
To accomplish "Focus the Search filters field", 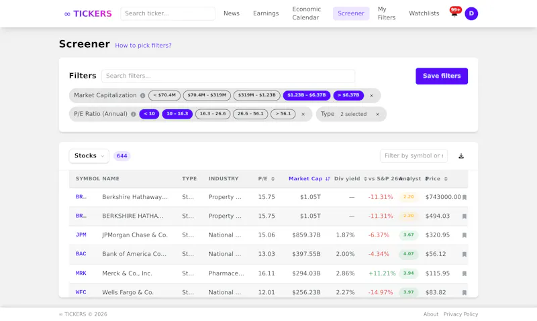I will pos(228,76).
